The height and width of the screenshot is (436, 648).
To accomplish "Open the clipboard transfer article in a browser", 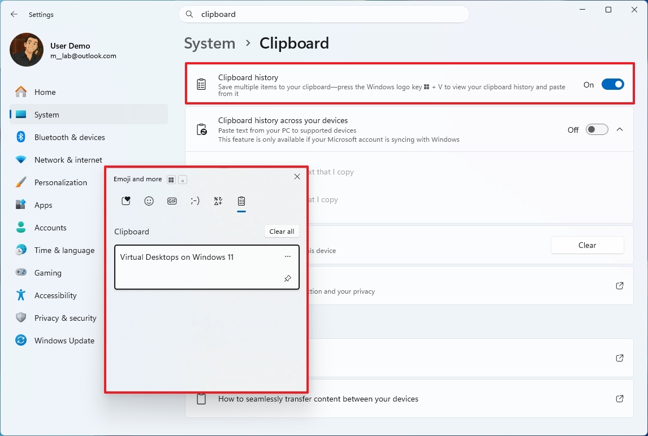I will [x=620, y=399].
